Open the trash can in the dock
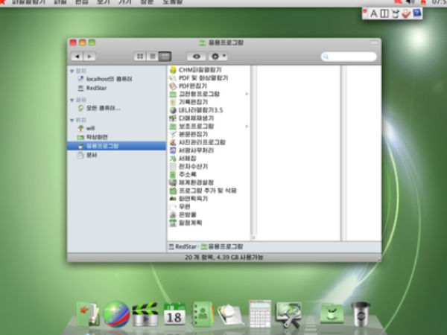 coord(361,314)
